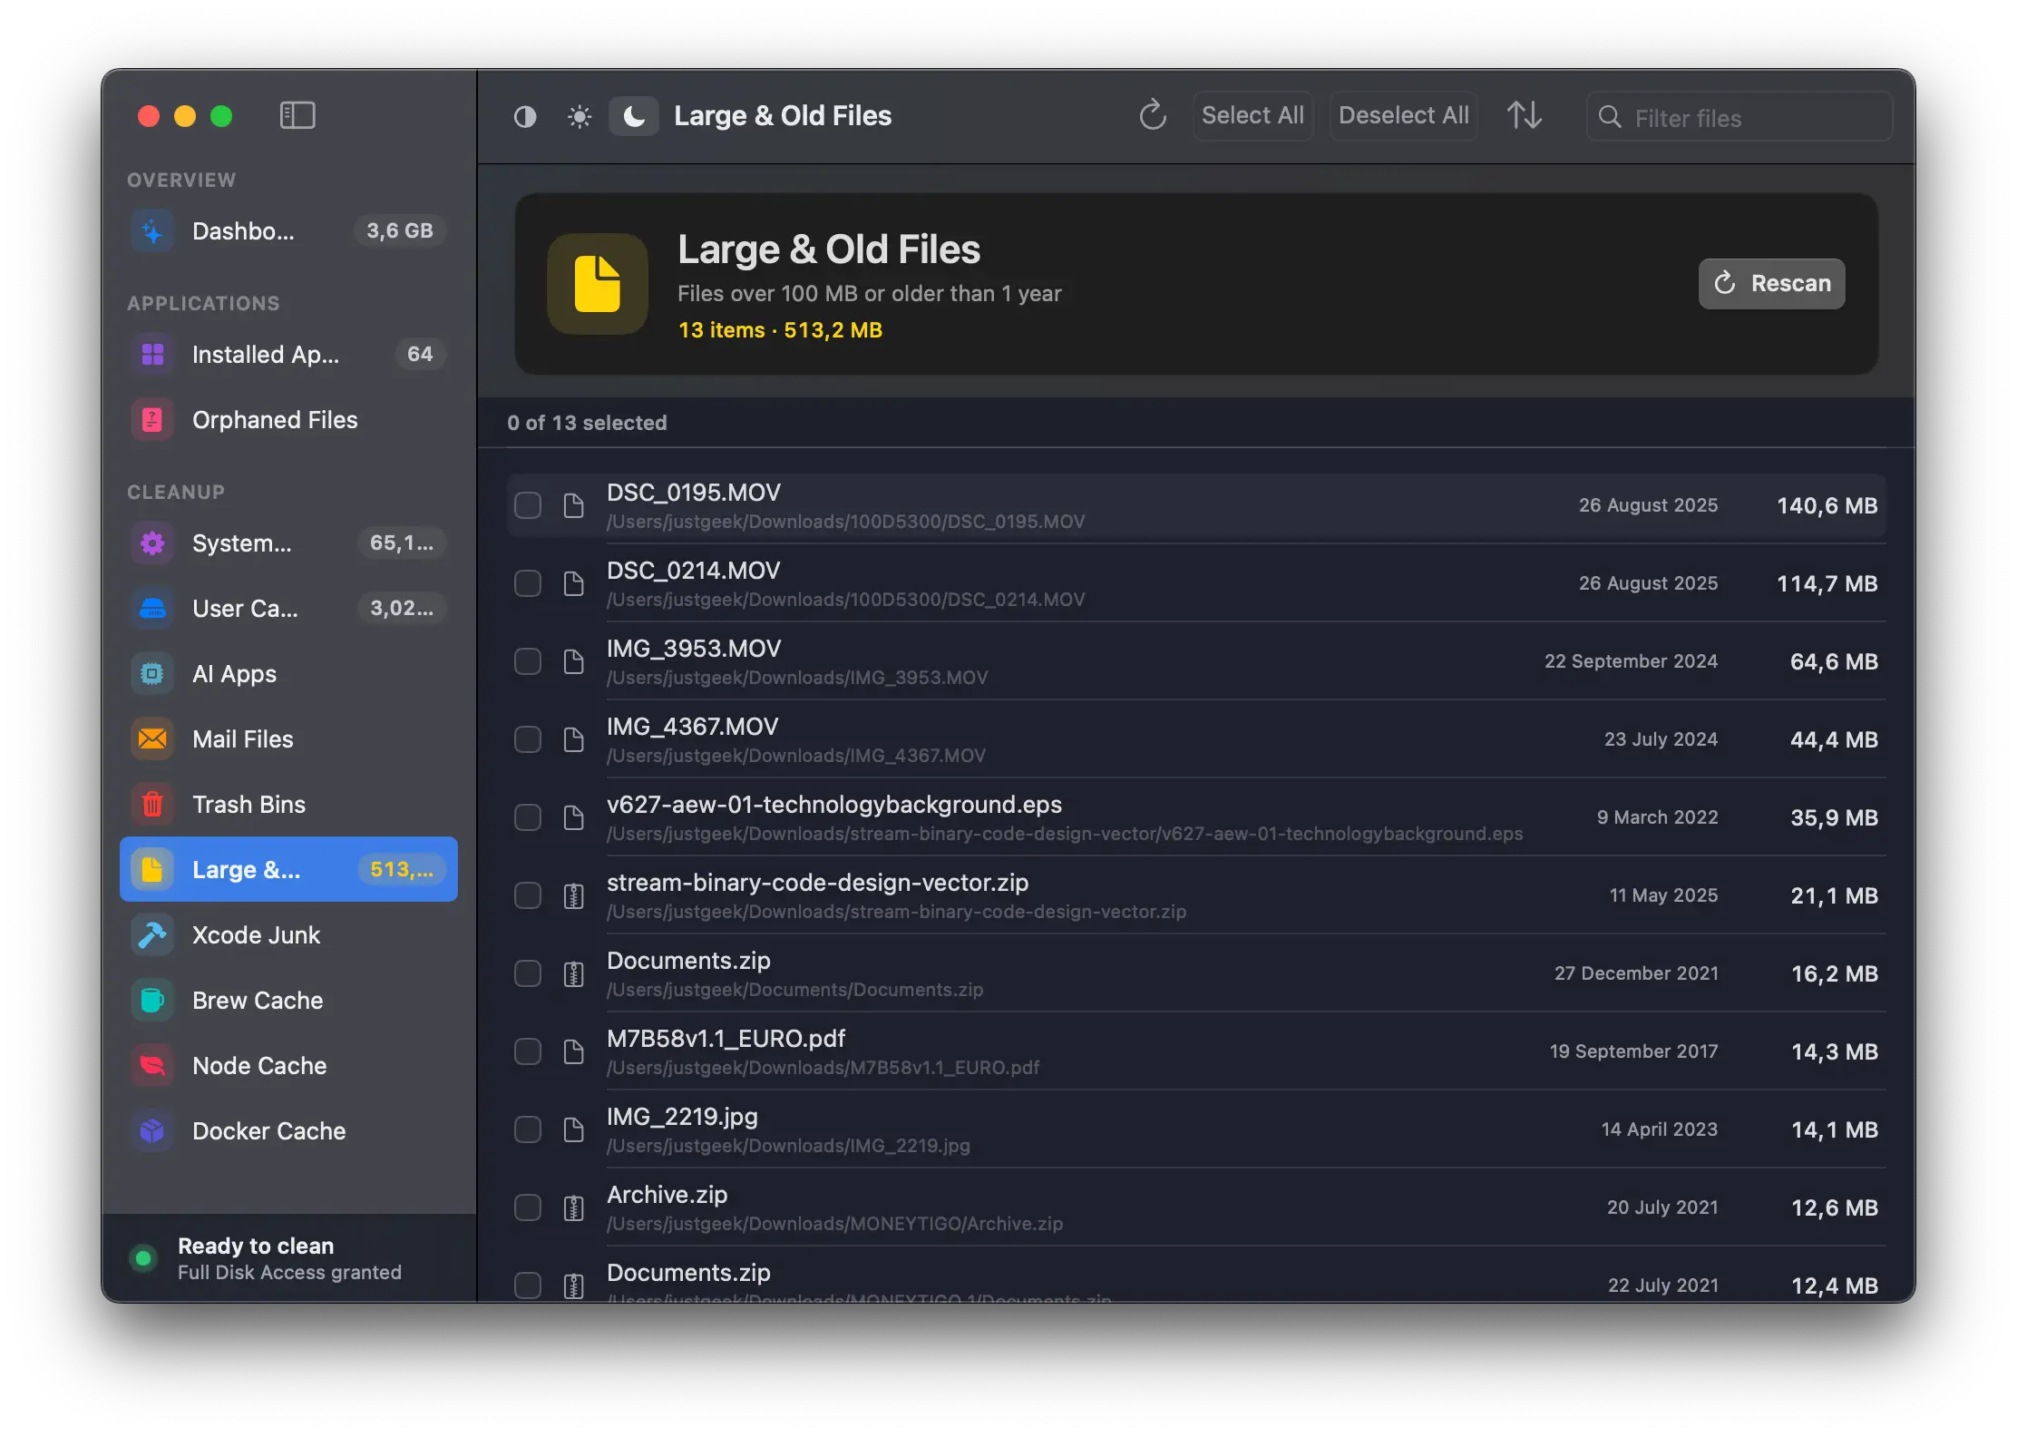The image size is (2017, 1437).
Task: Click the file icon of IMG_2219.jpg
Action: 573,1129
